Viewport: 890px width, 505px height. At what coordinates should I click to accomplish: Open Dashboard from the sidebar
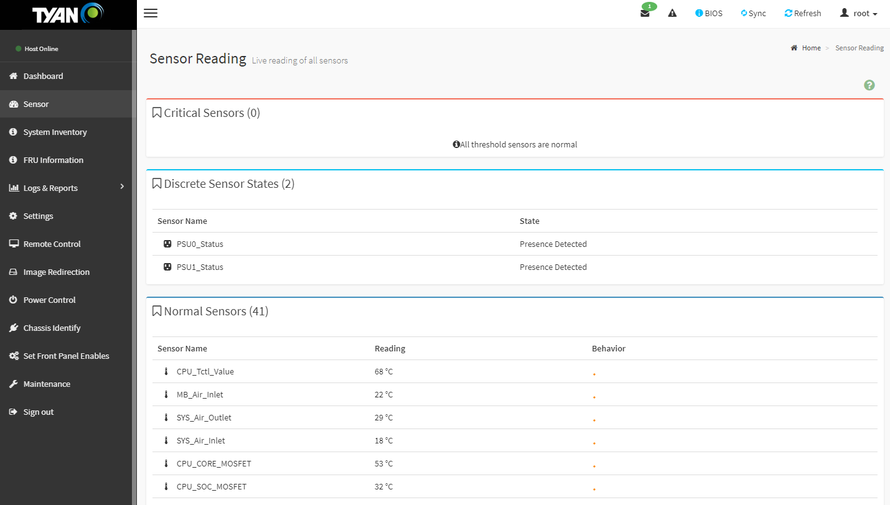pyautogui.click(x=43, y=76)
